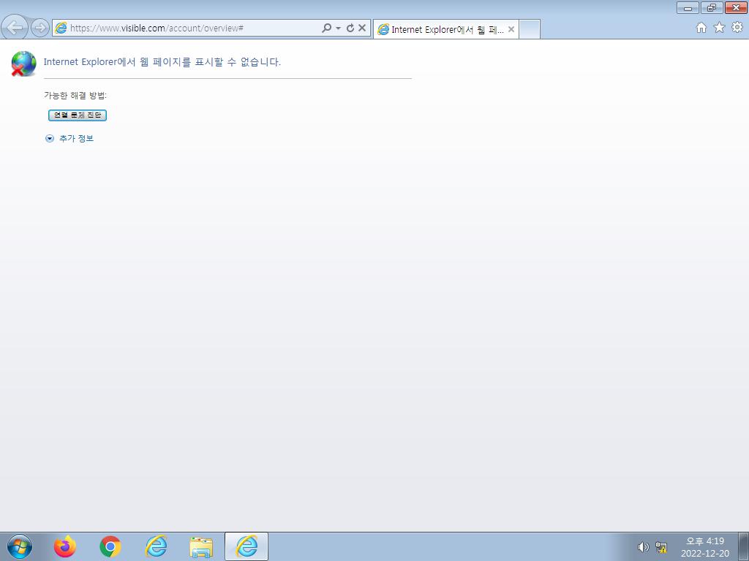Image resolution: width=749 pixels, height=561 pixels.
Task: Click the 연결 문제 진단 button
Action: [78, 115]
